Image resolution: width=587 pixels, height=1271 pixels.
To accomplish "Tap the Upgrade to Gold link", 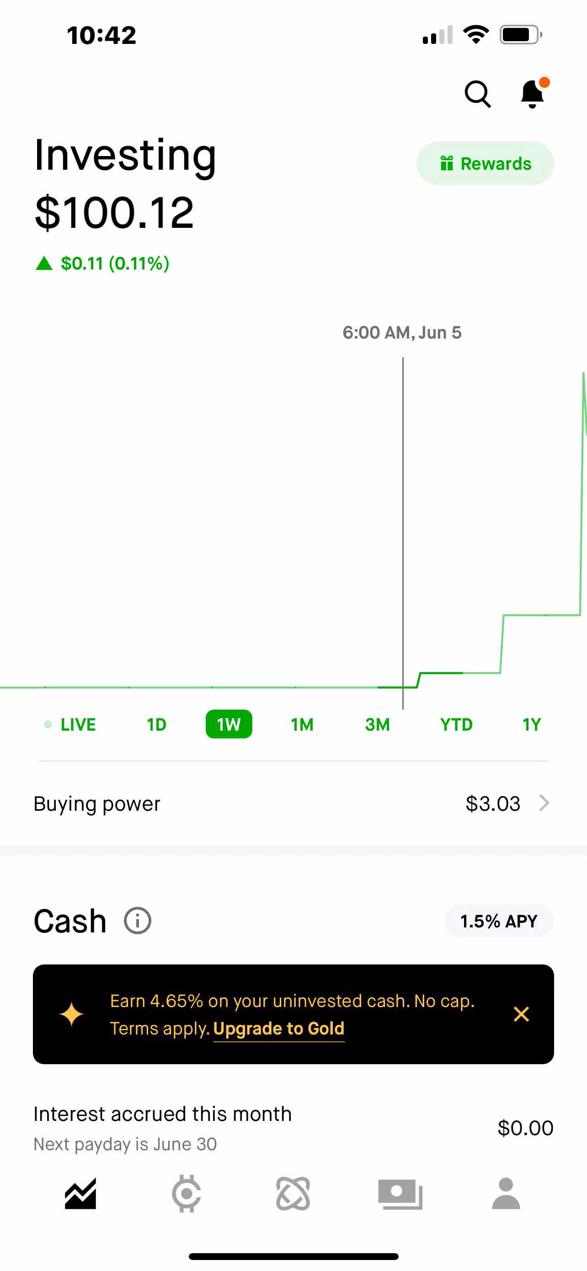I will [278, 1029].
